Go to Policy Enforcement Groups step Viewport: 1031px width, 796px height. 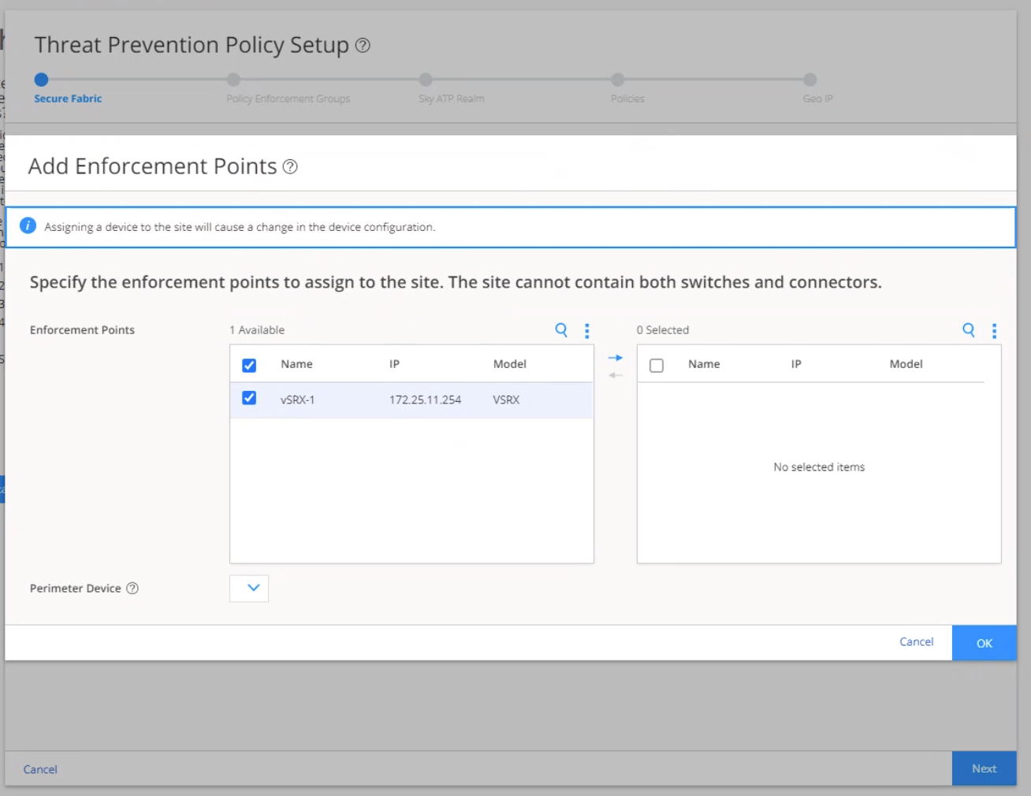point(233,80)
